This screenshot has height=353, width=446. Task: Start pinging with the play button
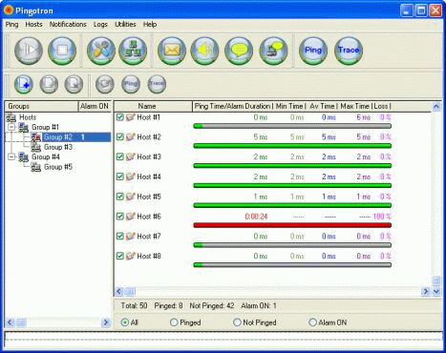[x=29, y=51]
